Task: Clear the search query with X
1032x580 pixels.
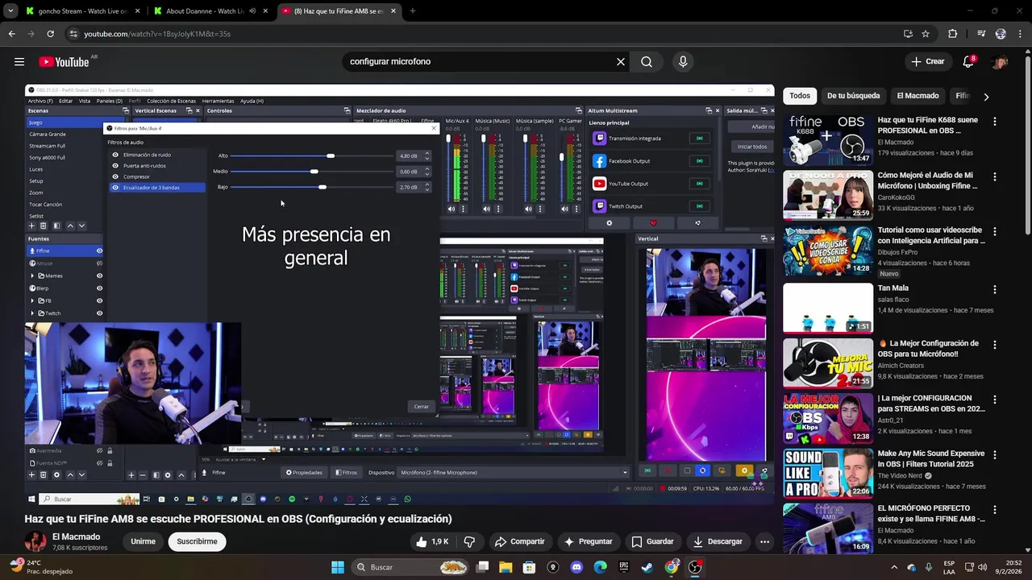Action: 621,61
